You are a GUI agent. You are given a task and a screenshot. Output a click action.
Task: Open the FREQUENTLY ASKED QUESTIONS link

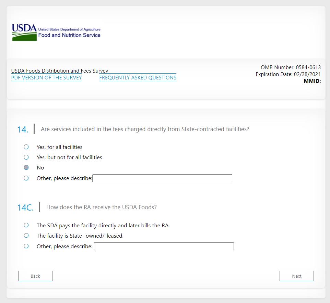[x=138, y=78]
